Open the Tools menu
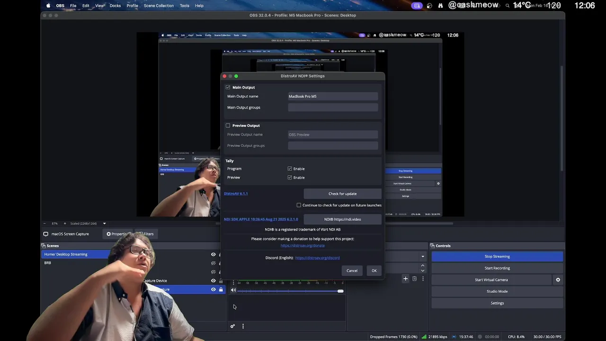Viewport: 606px width, 341px height. coord(185,6)
